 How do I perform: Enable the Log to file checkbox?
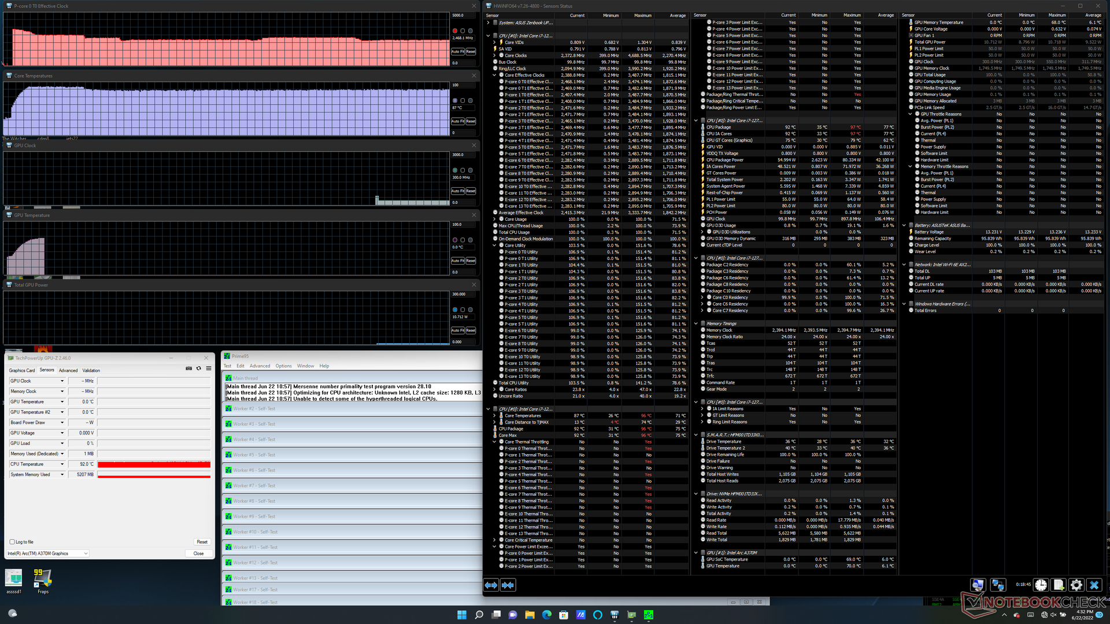point(12,542)
